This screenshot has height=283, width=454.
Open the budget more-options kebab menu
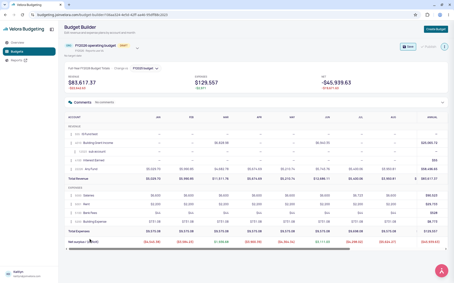click(444, 47)
